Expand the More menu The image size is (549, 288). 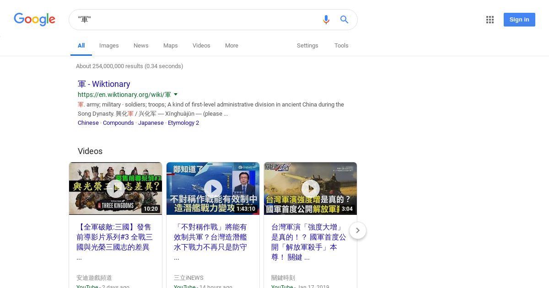(x=231, y=46)
